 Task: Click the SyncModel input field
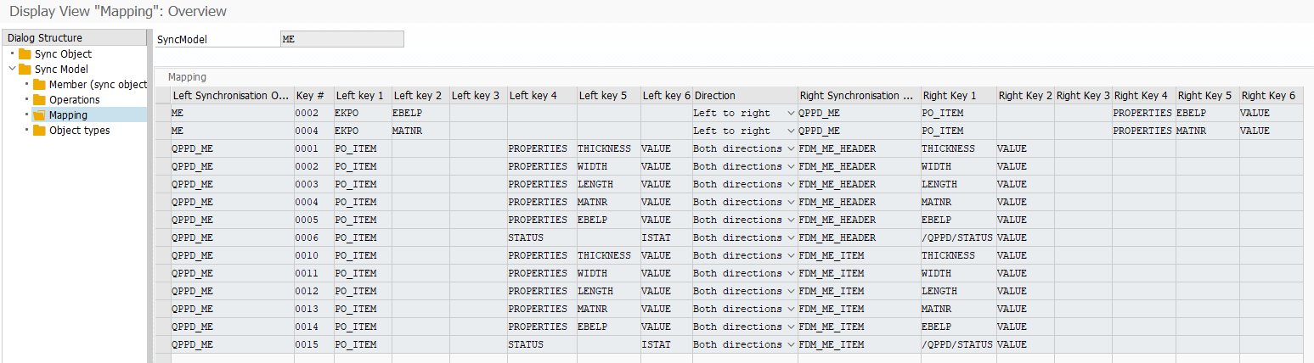coord(341,39)
